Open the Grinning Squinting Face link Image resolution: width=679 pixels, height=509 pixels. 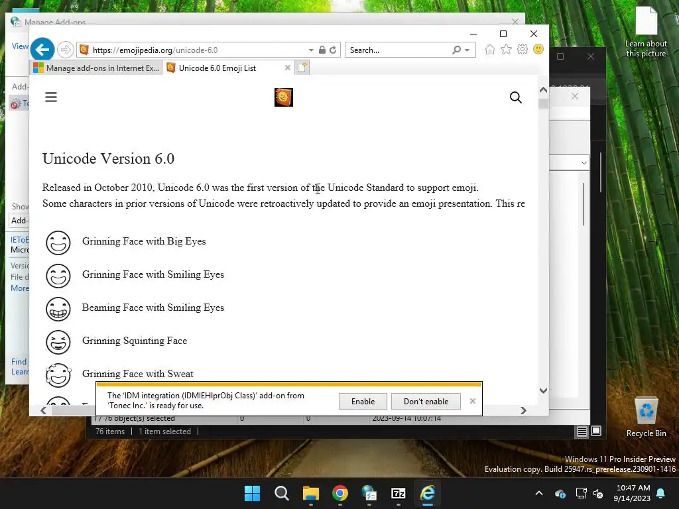click(x=135, y=341)
